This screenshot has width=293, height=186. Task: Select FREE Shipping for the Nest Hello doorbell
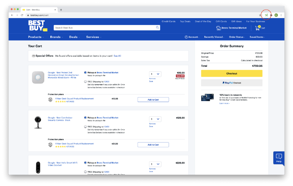85,172
